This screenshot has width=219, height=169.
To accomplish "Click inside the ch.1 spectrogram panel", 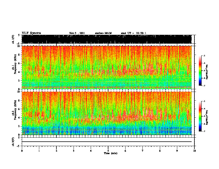I will coord(107,67).
